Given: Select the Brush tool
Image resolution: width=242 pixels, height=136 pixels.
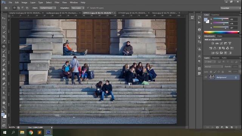Looking at the screenshot, I should 4,51.
